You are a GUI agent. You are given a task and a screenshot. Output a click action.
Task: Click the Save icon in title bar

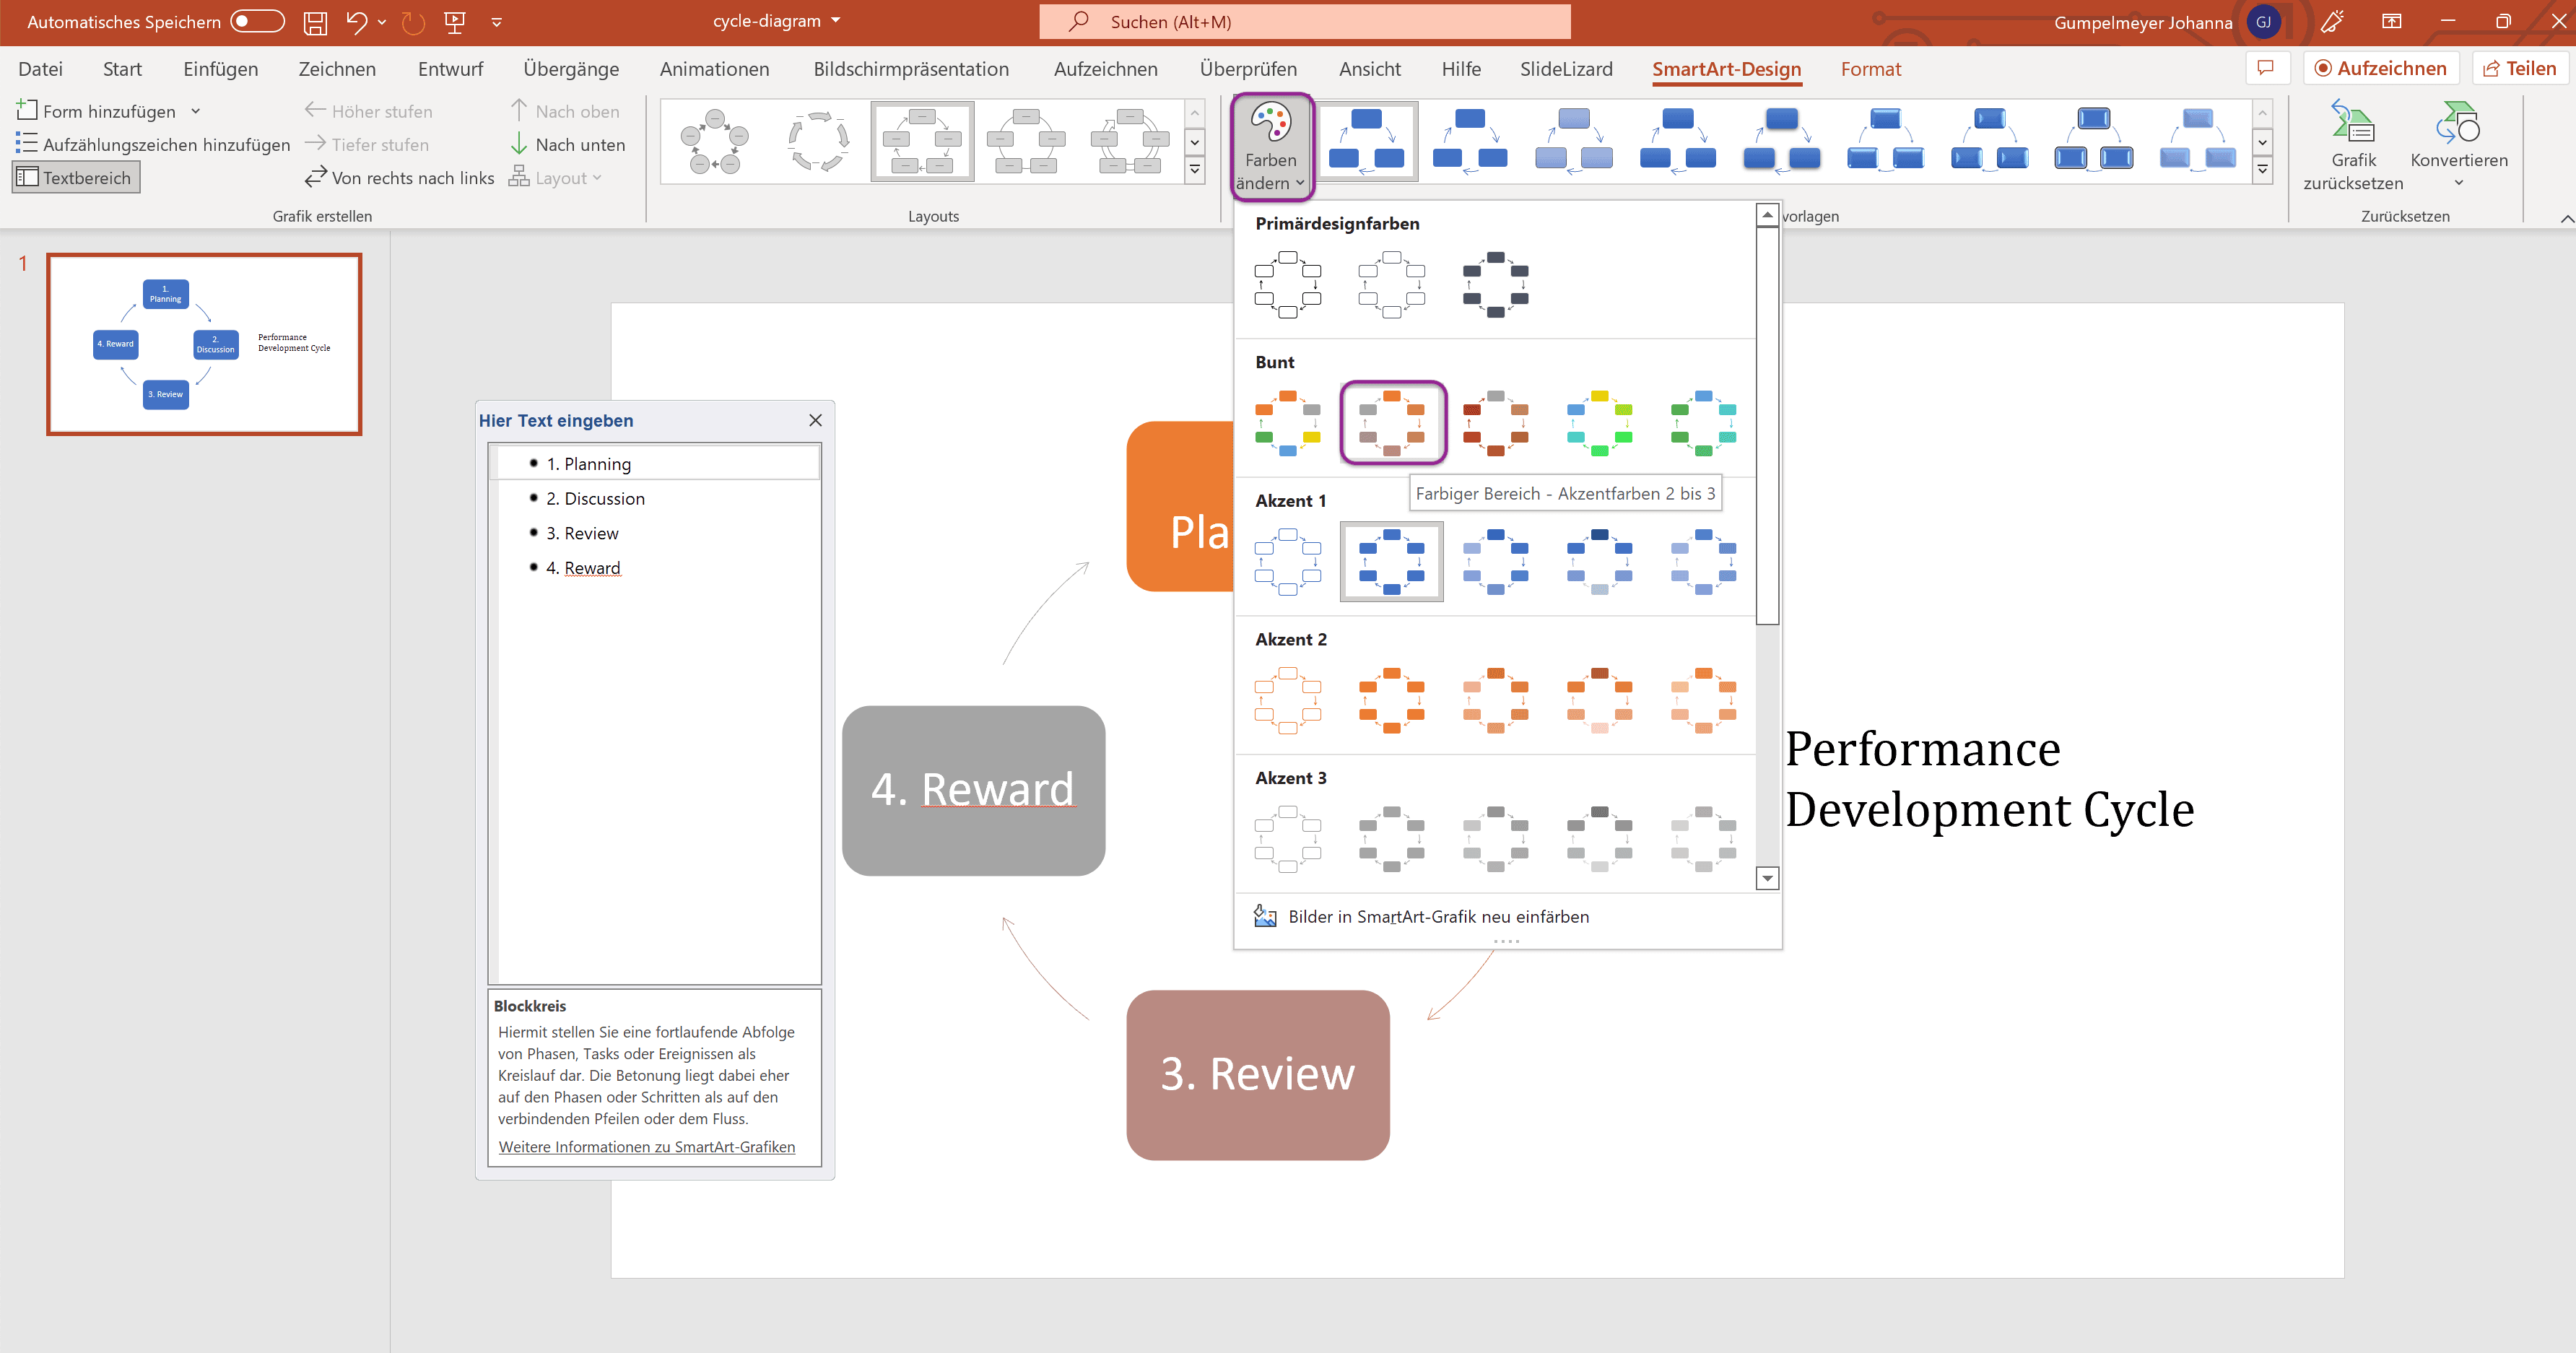pyautogui.click(x=315, y=22)
